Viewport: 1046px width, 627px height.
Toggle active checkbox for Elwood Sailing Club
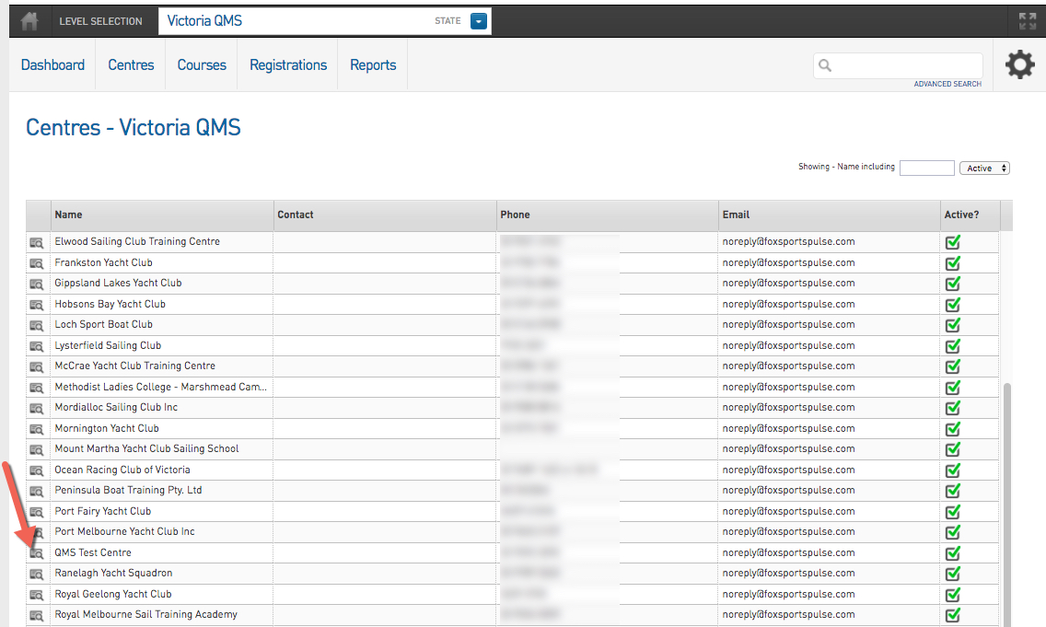953,242
